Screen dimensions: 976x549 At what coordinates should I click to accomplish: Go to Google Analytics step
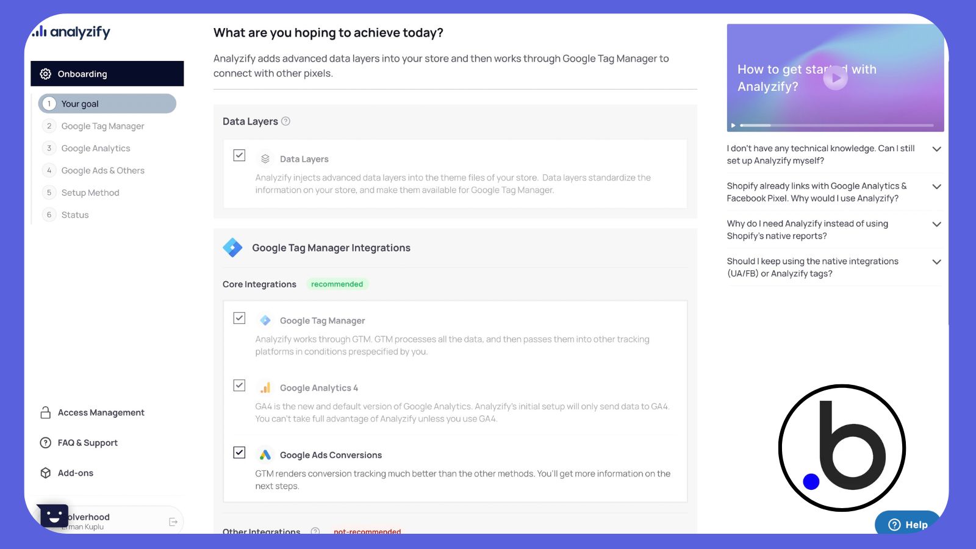[x=96, y=148]
